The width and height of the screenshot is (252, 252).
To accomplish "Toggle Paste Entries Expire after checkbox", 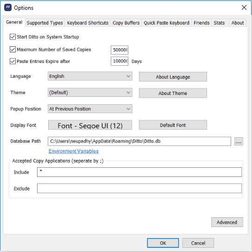I will click(x=13, y=61).
